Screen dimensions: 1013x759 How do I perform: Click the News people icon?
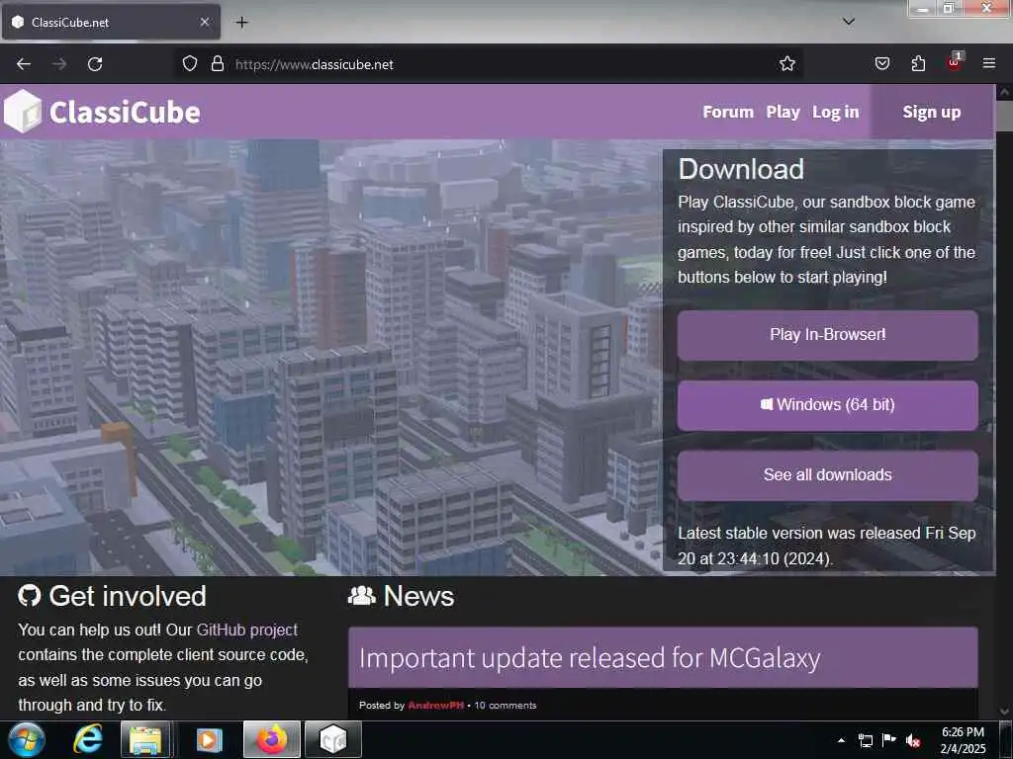coord(362,596)
